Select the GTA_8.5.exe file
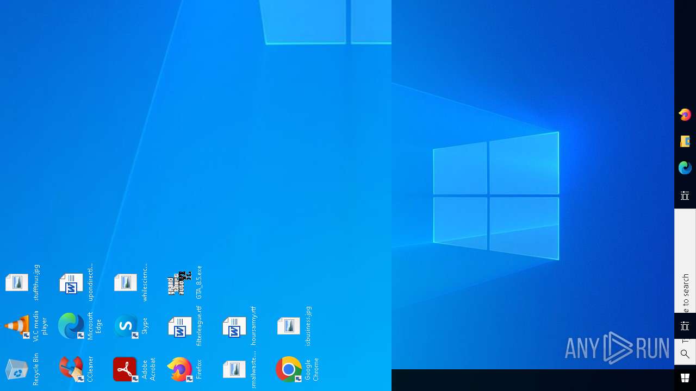696x391 pixels. point(185,282)
